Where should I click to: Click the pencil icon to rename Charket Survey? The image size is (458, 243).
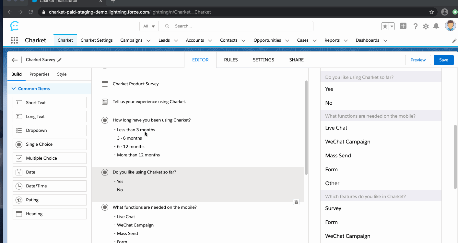click(x=59, y=60)
